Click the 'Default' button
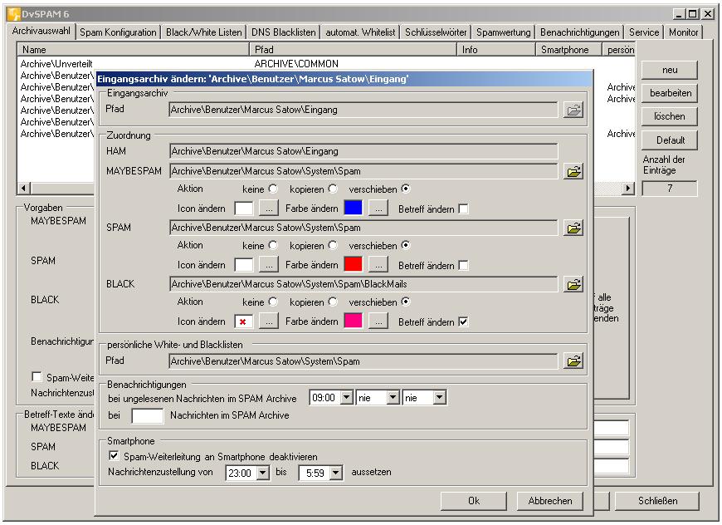 (670, 140)
